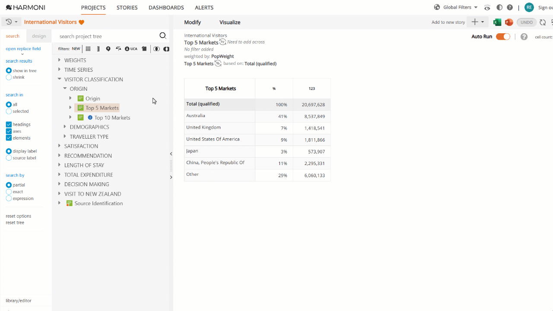Viewport: 553px width, 311px height.
Task: Go to DASHBOARDS
Action: (x=166, y=8)
